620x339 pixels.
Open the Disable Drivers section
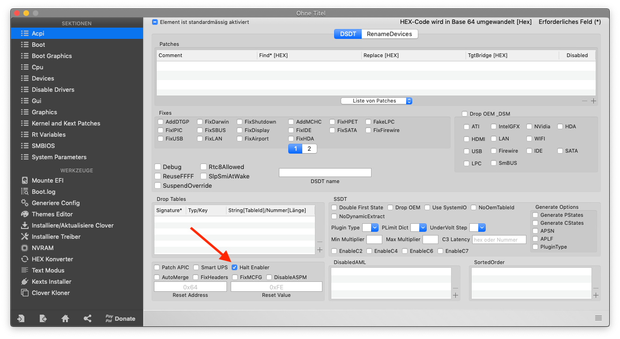77,89
